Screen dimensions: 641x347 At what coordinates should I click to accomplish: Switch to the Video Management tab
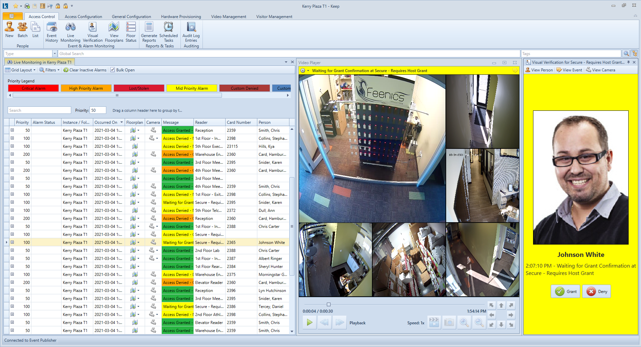point(228,16)
